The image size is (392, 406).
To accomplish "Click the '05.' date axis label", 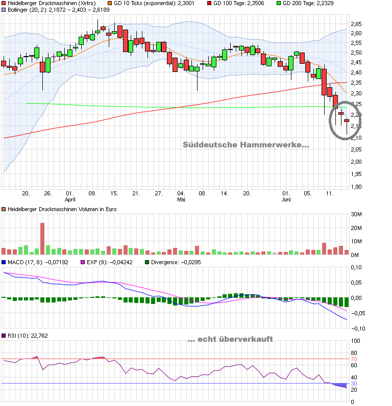I will coord(308,193).
